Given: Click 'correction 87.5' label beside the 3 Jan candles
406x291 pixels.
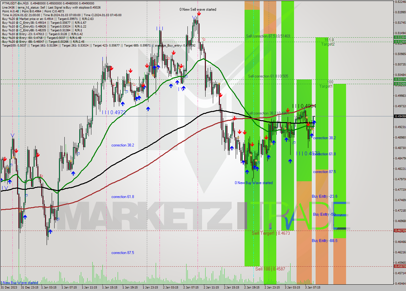Looking at the screenshot, I should tap(324, 172).
